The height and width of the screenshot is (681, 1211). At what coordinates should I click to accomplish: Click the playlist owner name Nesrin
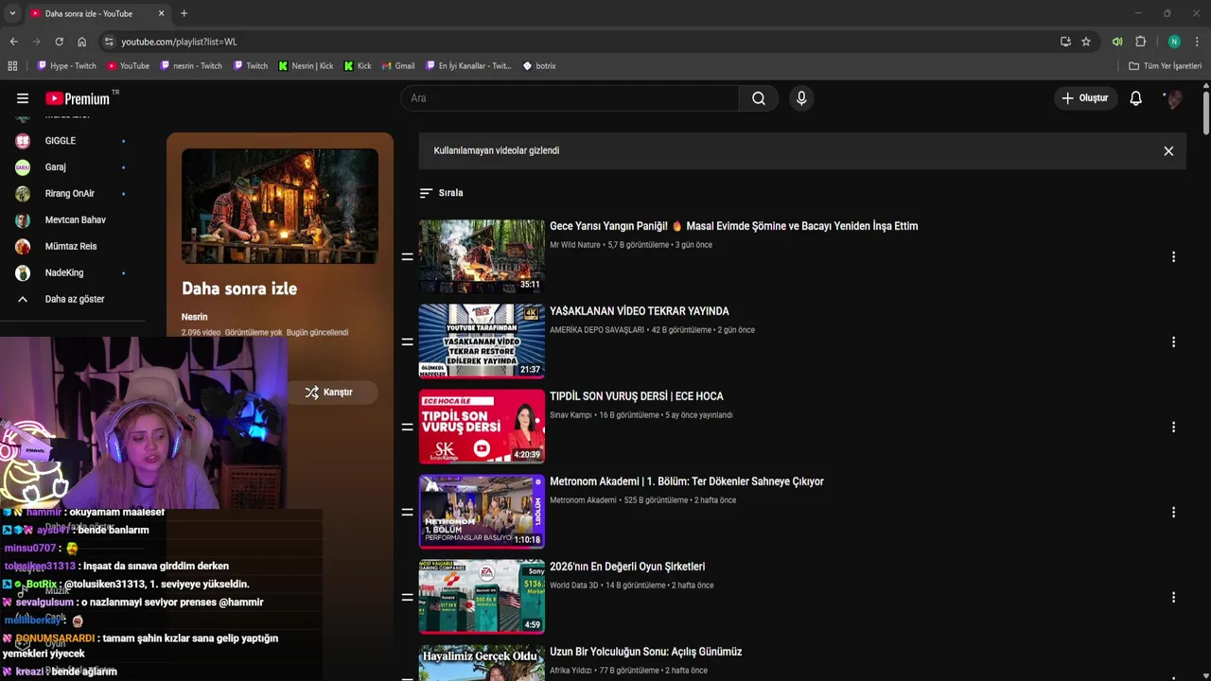click(194, 317)
